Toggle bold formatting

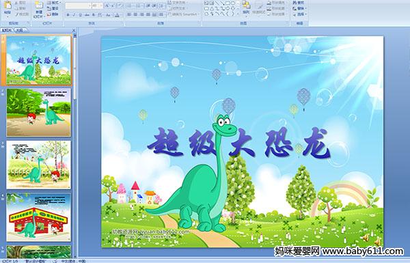pyautogui.click(x=68, y=15)
